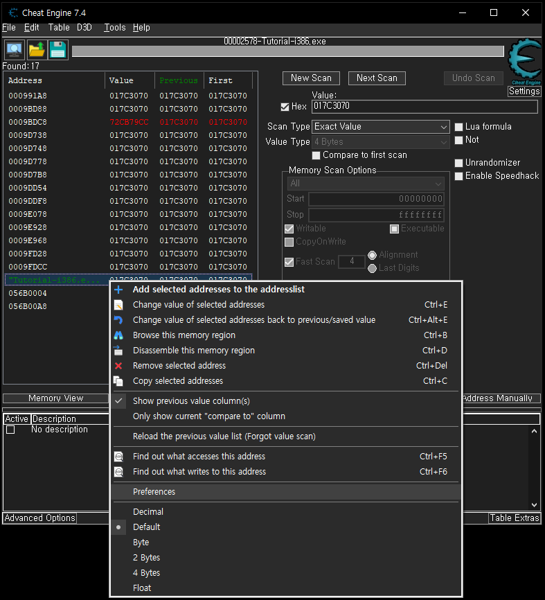Enable the Lua formula checkbox
This screenshot has height=600, width=545.
(459, 127)
